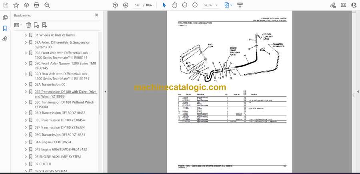Open bookmark 03A Transmission 00
The image size is (360, 174).
click(x=50, y=84)
